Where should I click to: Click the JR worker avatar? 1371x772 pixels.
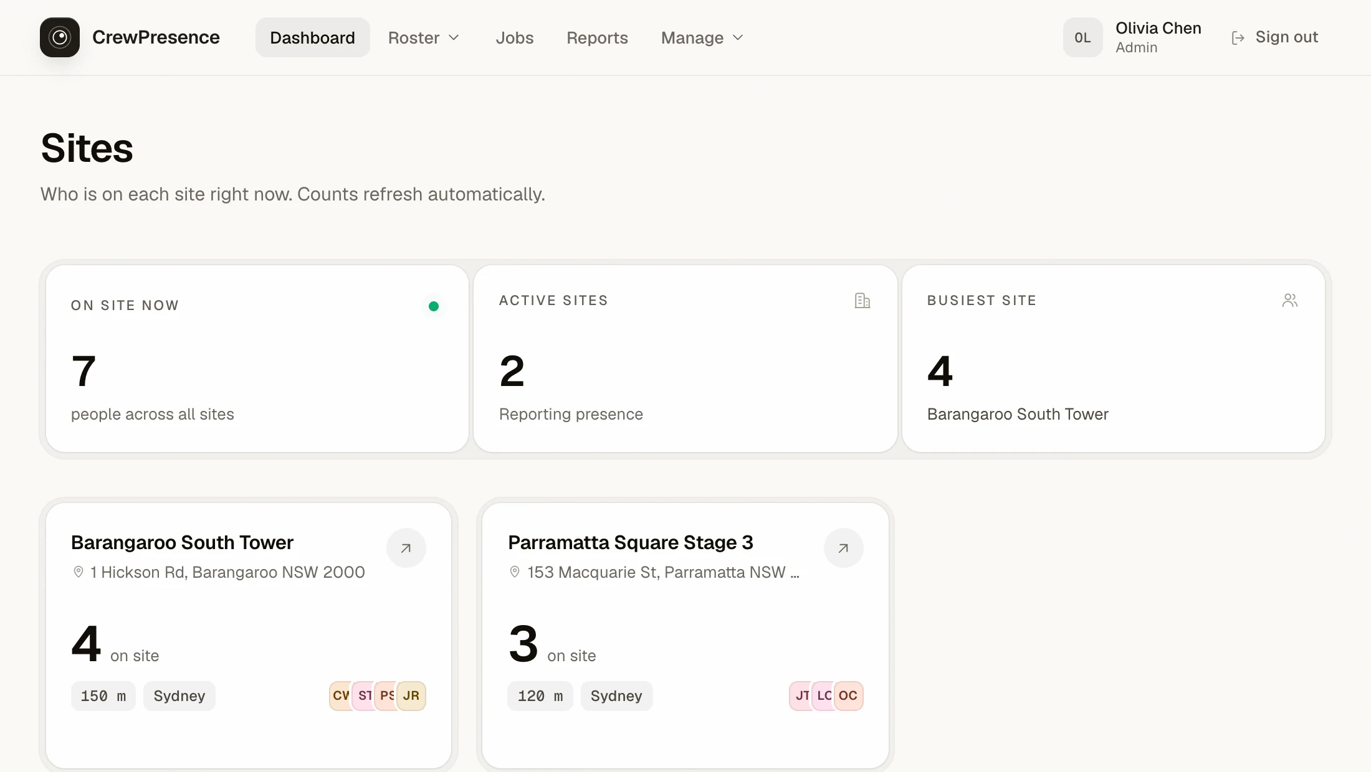pos(411,695)
